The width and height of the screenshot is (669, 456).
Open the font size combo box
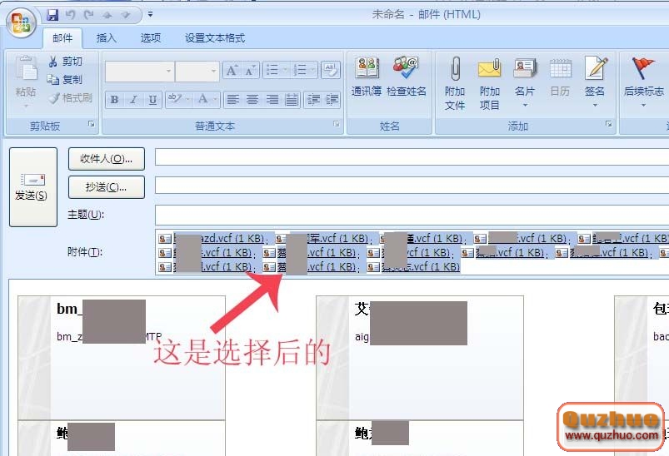click(x=197, y=71)
